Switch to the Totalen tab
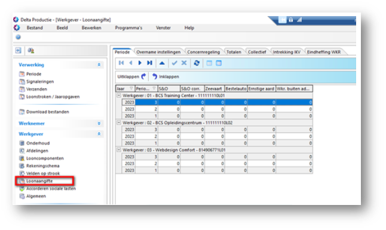Screen dimensions: 386x230 point(234,52)
